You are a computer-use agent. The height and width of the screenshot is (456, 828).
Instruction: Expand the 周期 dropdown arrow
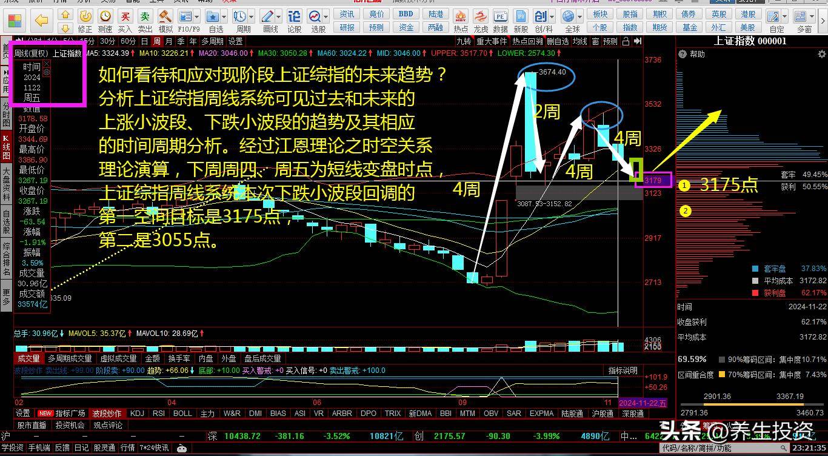[x=252, y=16]
